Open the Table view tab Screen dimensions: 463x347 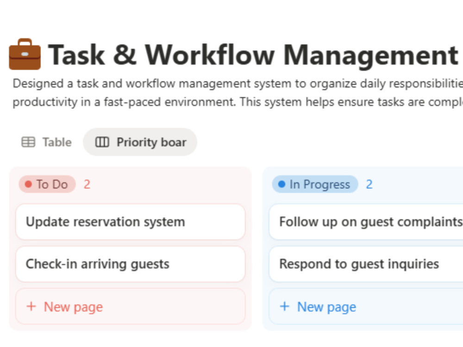(x=47, y=142)
